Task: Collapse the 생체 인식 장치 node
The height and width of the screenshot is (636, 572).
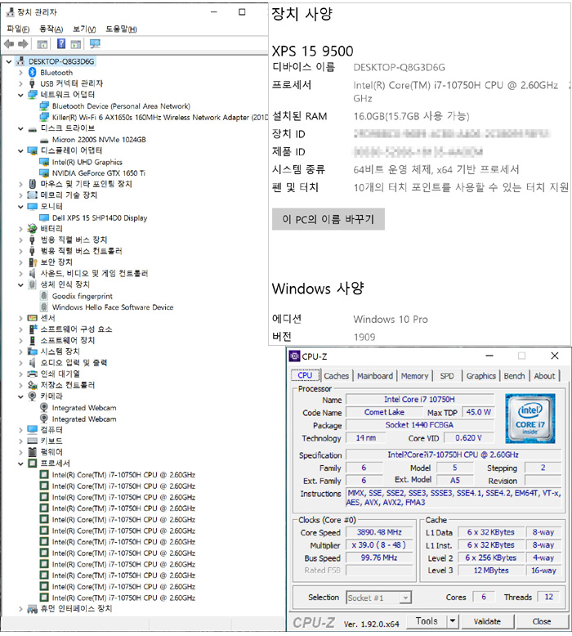Action: (x=20, y=284)
